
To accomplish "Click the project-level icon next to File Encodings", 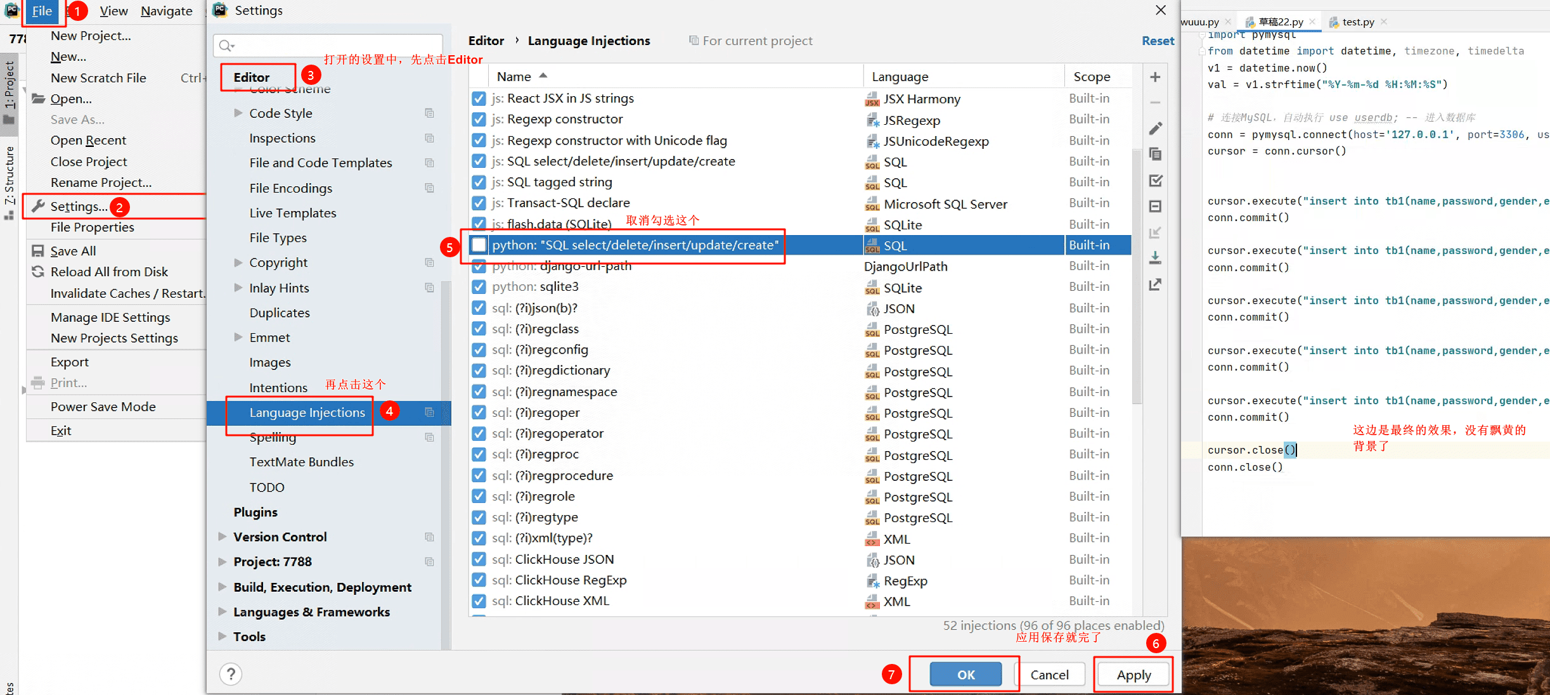I will 429,188.
